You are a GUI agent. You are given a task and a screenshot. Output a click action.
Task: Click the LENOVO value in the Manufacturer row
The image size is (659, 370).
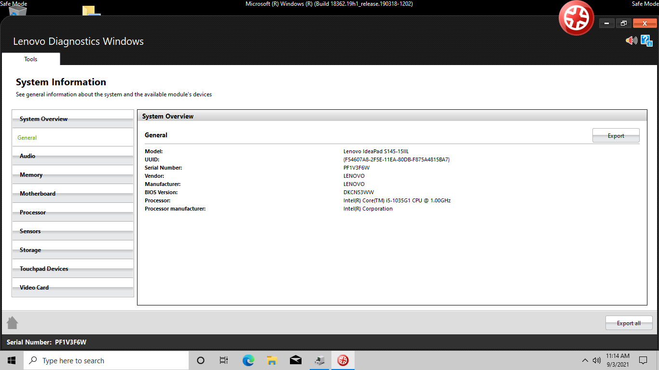coord(354,184)
